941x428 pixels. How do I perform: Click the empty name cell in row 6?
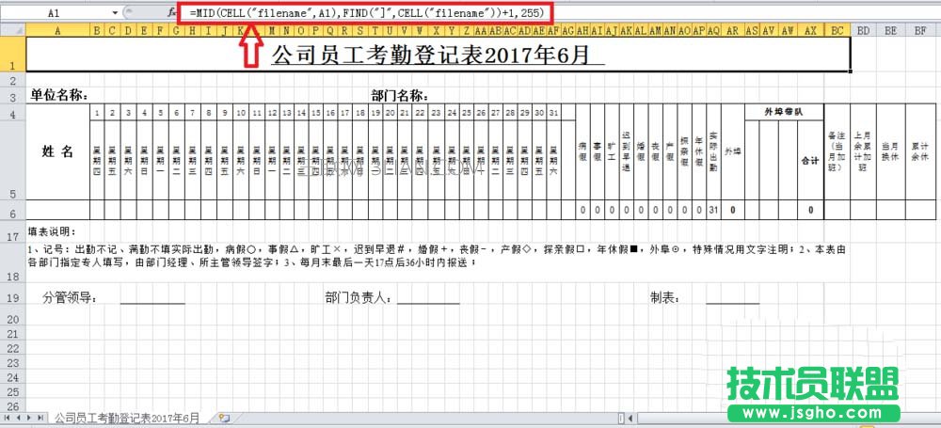coord(58,210)
